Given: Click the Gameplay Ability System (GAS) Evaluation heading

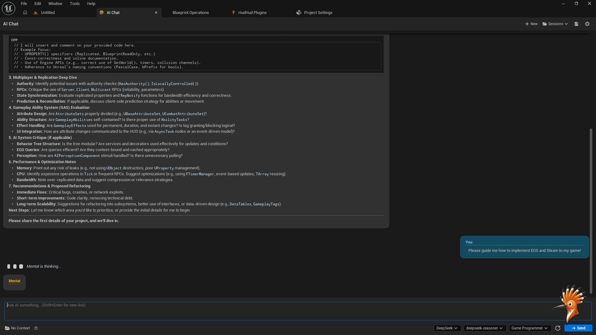Looking at the screenshot, I should [x=49, y=107].
